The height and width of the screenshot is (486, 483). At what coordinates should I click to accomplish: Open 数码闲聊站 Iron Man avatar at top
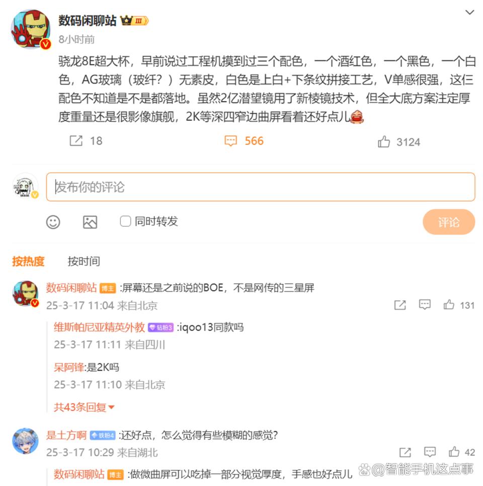(30, 29)
